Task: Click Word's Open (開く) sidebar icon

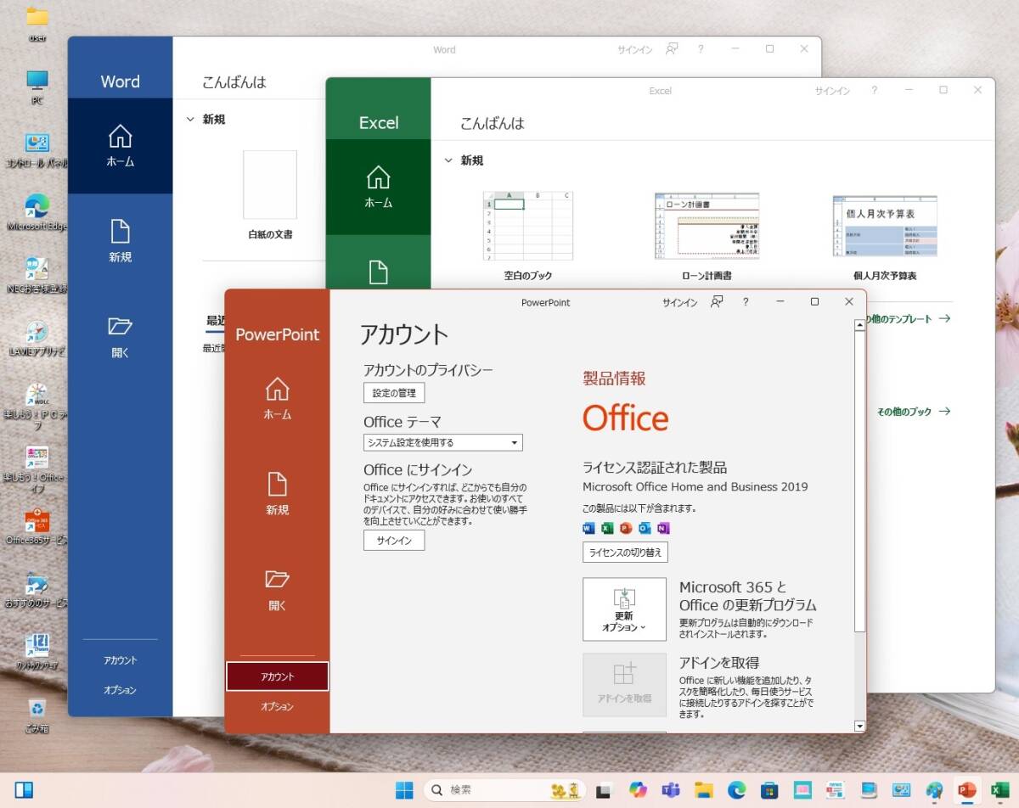Action: point(120,337)
